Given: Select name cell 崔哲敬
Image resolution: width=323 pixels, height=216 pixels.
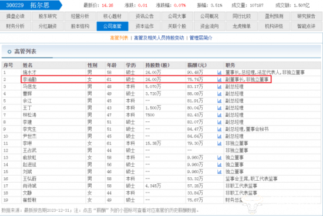Looking at the screenshot, I should click(x=29, y=200).
